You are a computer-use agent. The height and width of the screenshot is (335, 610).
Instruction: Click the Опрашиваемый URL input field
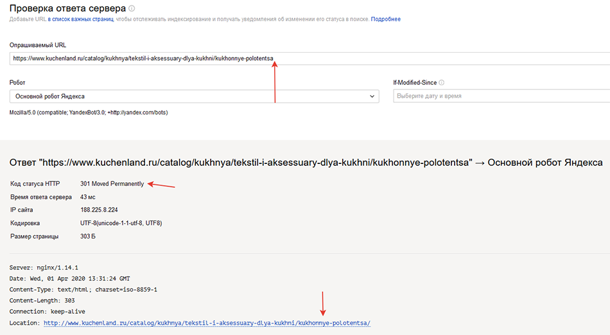[x=309, y=59]
